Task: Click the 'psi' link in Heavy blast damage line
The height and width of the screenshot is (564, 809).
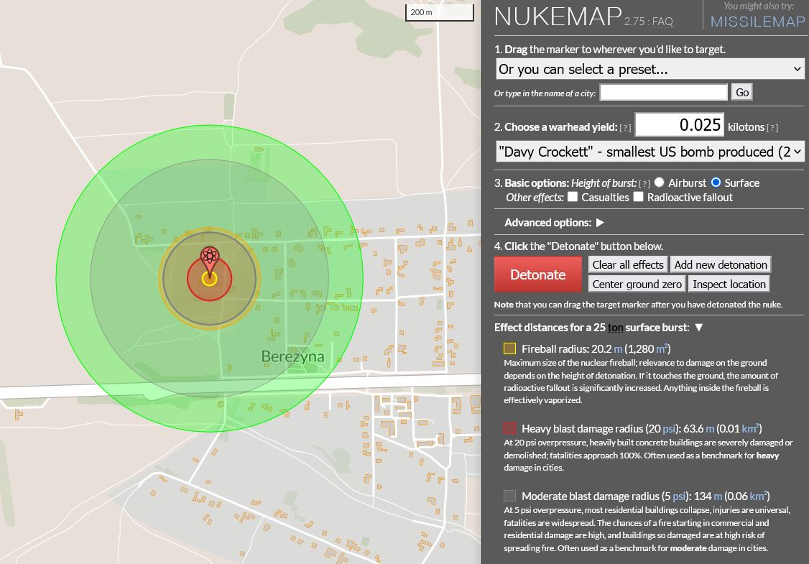Action: point(669,429)
